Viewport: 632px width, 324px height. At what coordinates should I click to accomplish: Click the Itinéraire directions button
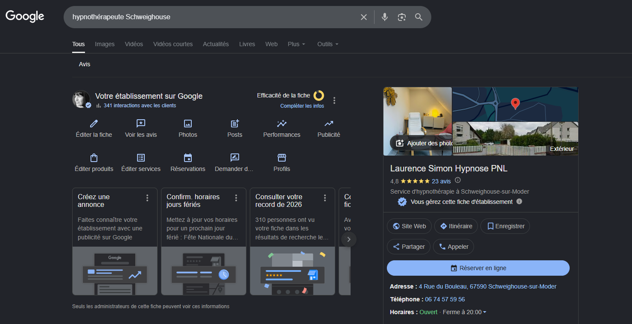click(x=456, y=226)
